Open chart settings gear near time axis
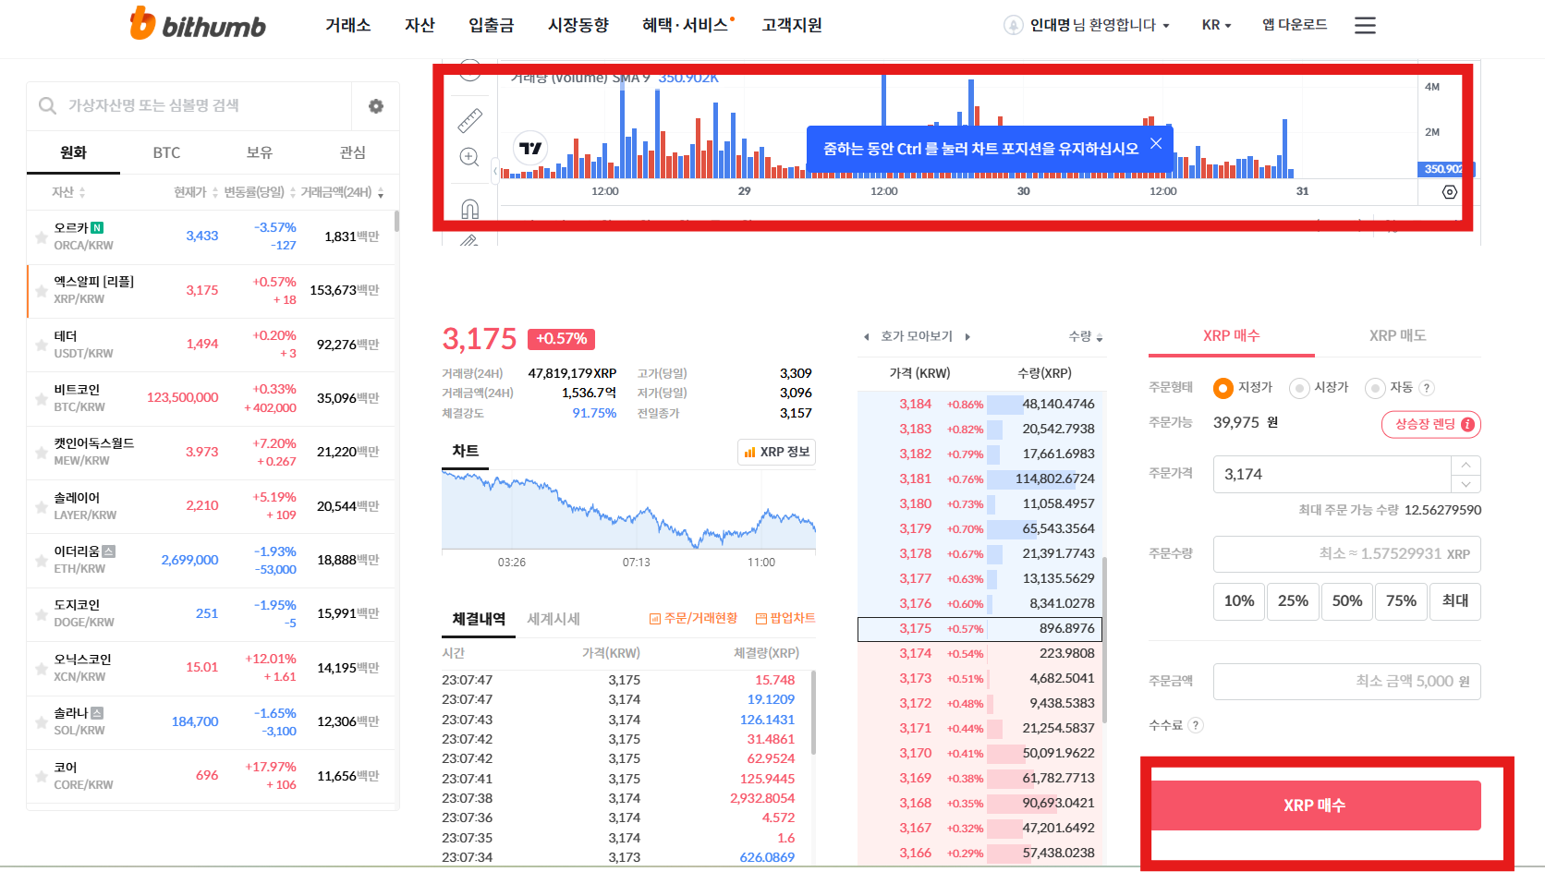The image size is (1545, 872). (x=1450, y=192)
